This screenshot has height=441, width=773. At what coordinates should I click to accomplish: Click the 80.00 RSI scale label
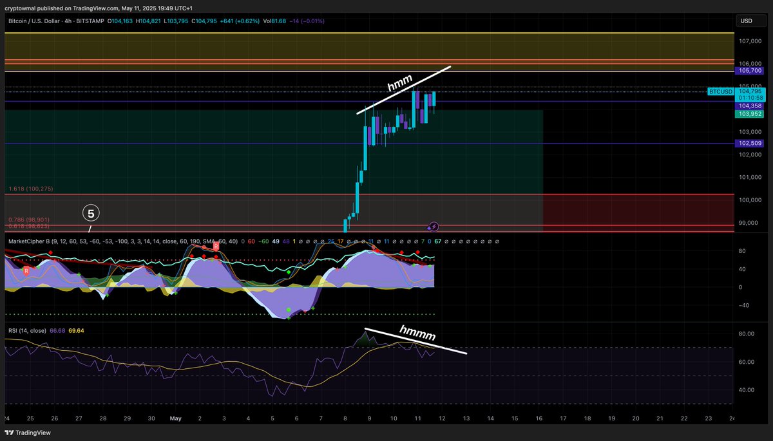(x=747, y=333)
